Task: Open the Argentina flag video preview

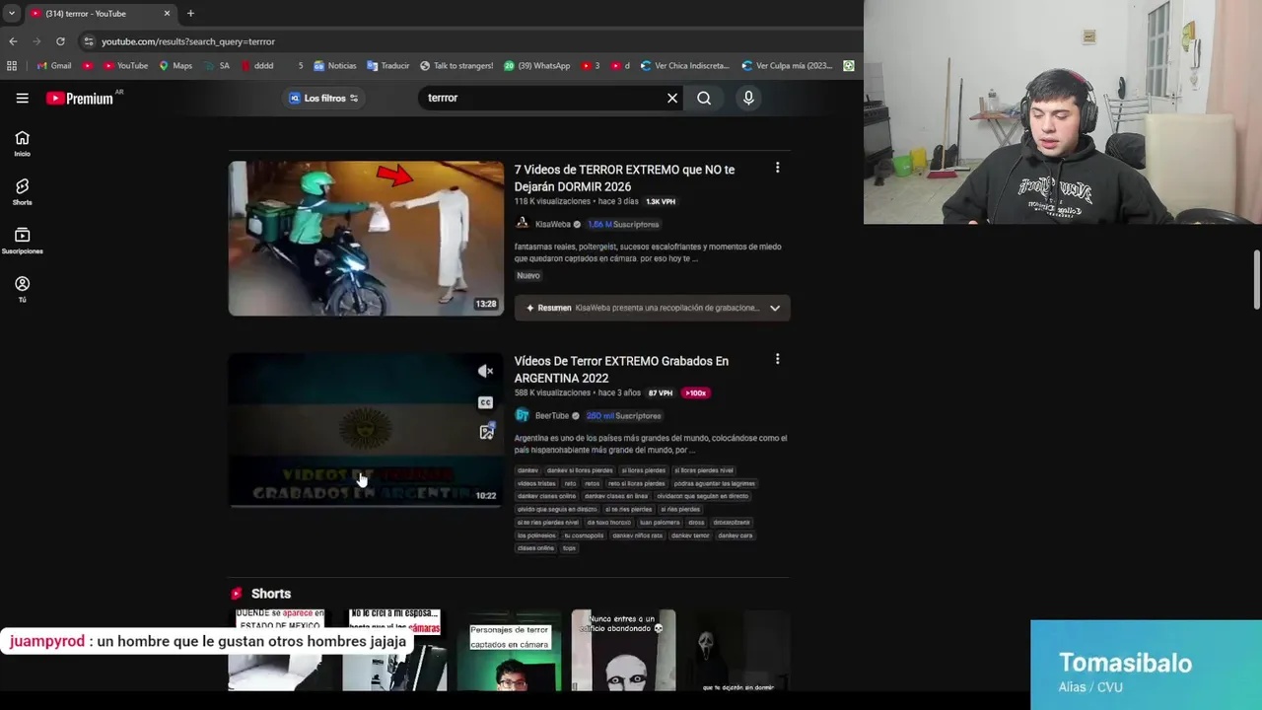Action: [366, 430]
